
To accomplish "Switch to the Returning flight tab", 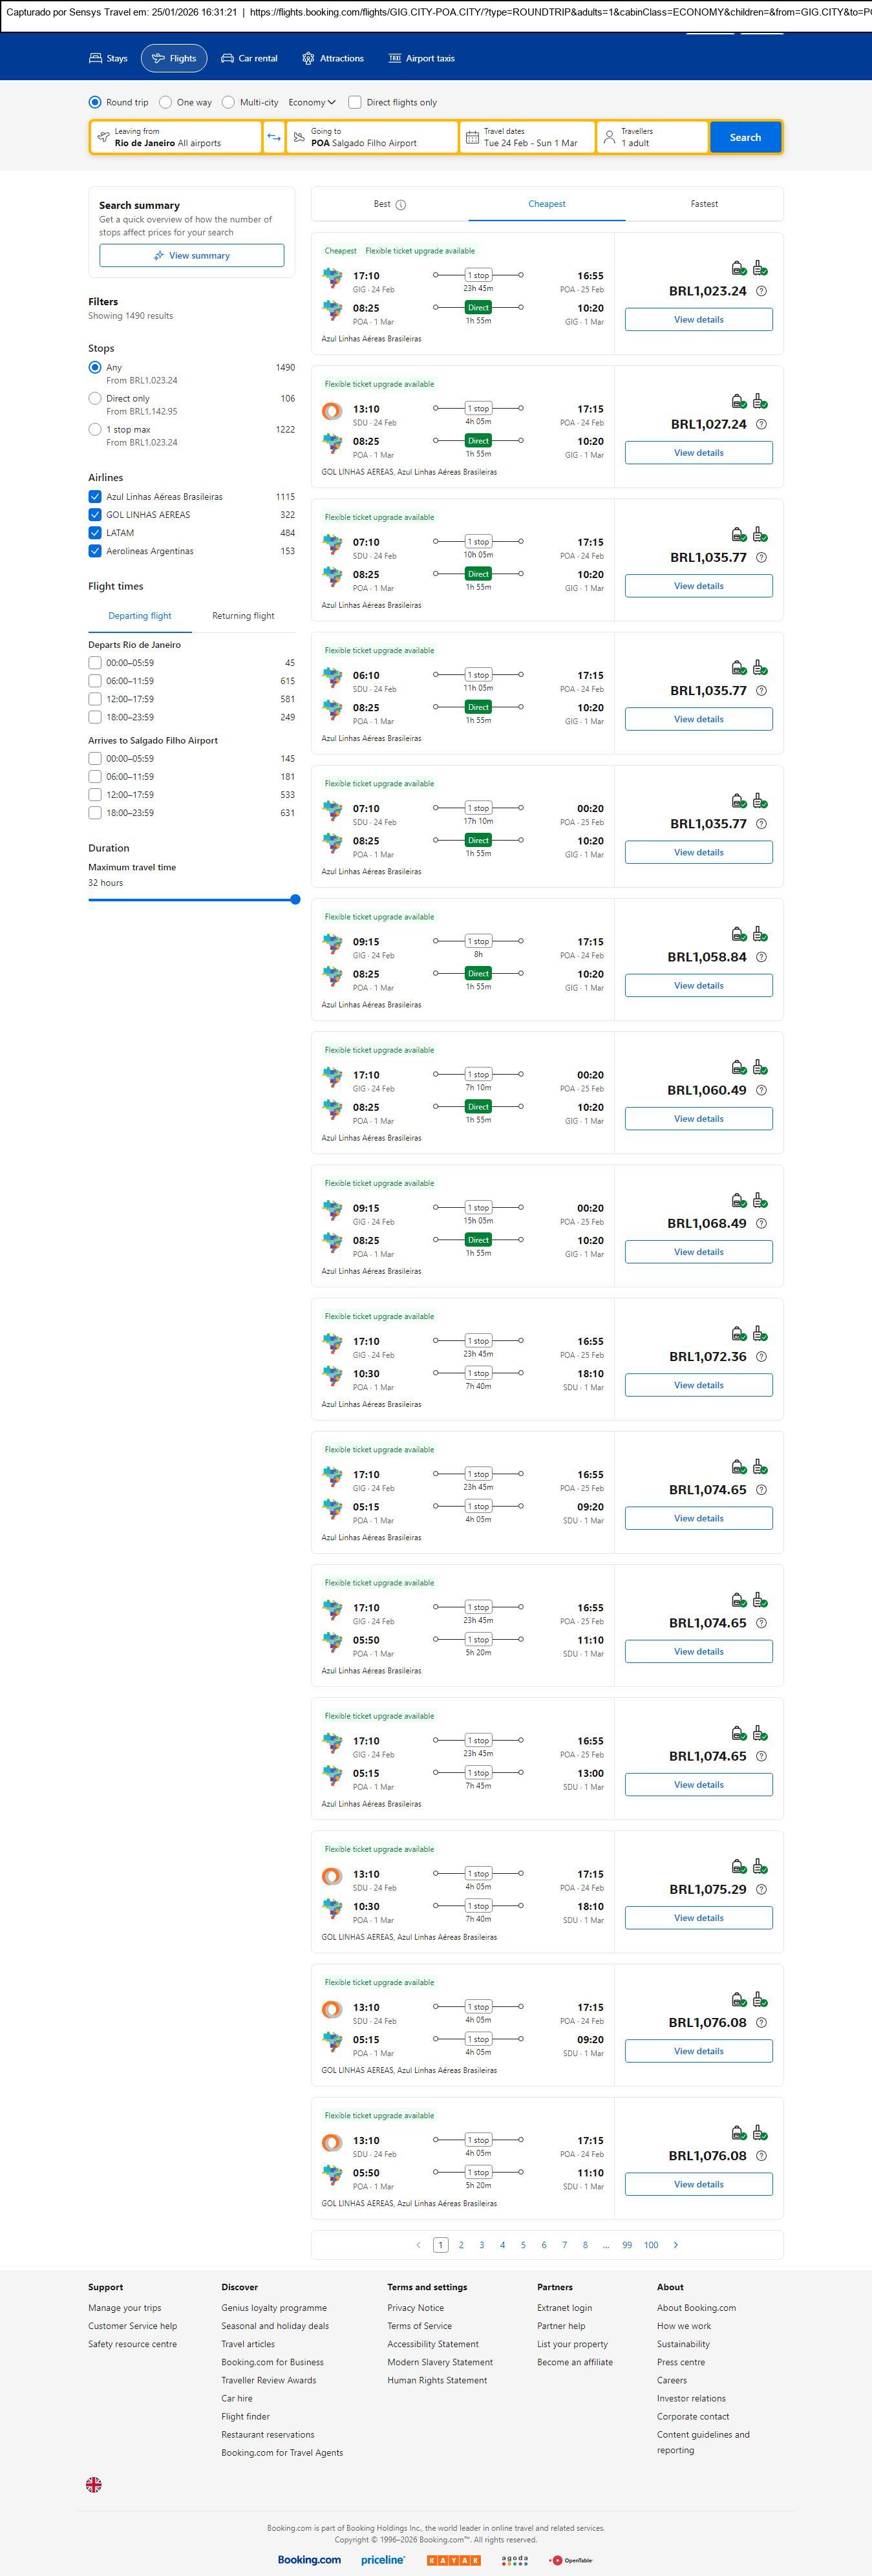I will pos(243,616).
